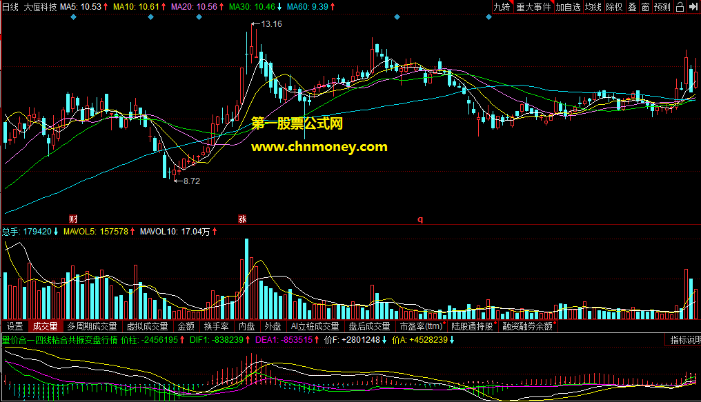Switch to 盘后成交量 tab

pos(370,327)
